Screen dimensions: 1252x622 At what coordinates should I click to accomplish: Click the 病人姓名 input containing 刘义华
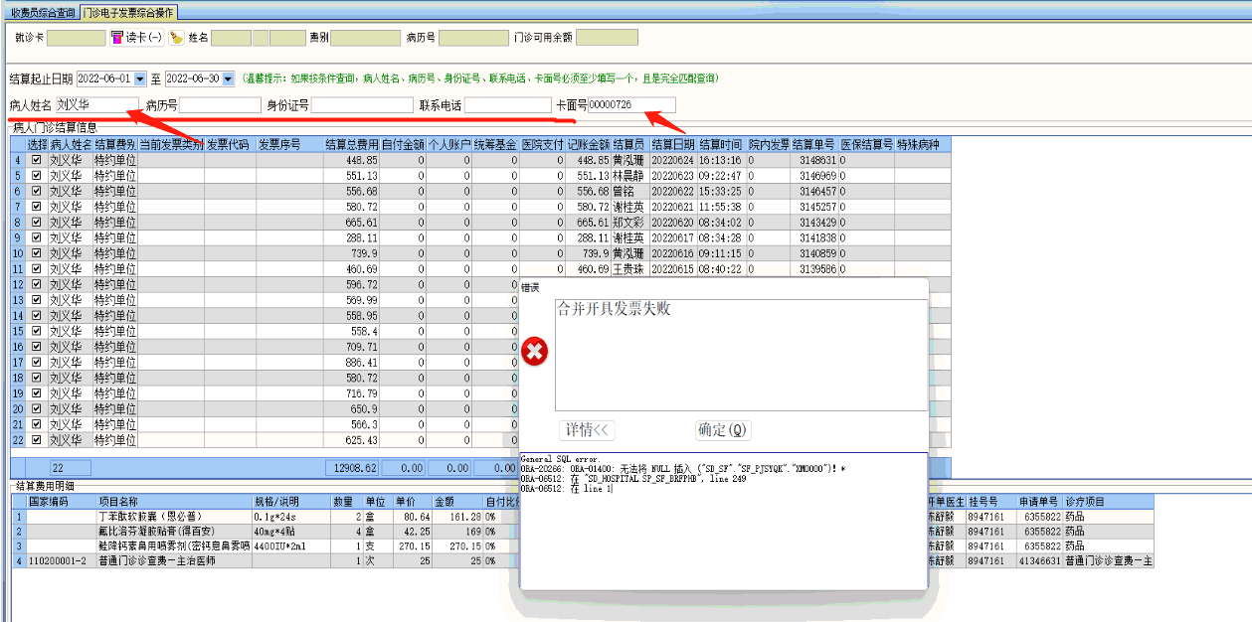[x=96, y=104]
